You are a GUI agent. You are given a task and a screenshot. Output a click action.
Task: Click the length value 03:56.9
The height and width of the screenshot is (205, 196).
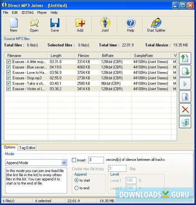tap(55, 72)
